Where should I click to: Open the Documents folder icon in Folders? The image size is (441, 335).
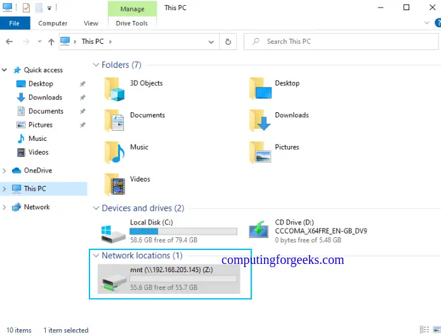point(114,121)
